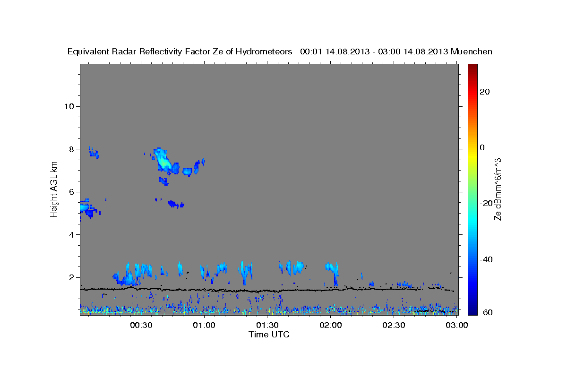Click the height tick label '8'
Image resolution: width=567 pixels, height=378 pixels.
[x=72, y=149]
